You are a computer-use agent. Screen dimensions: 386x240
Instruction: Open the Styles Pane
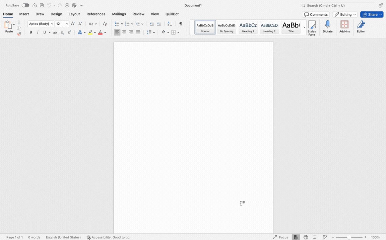point(312,27)
